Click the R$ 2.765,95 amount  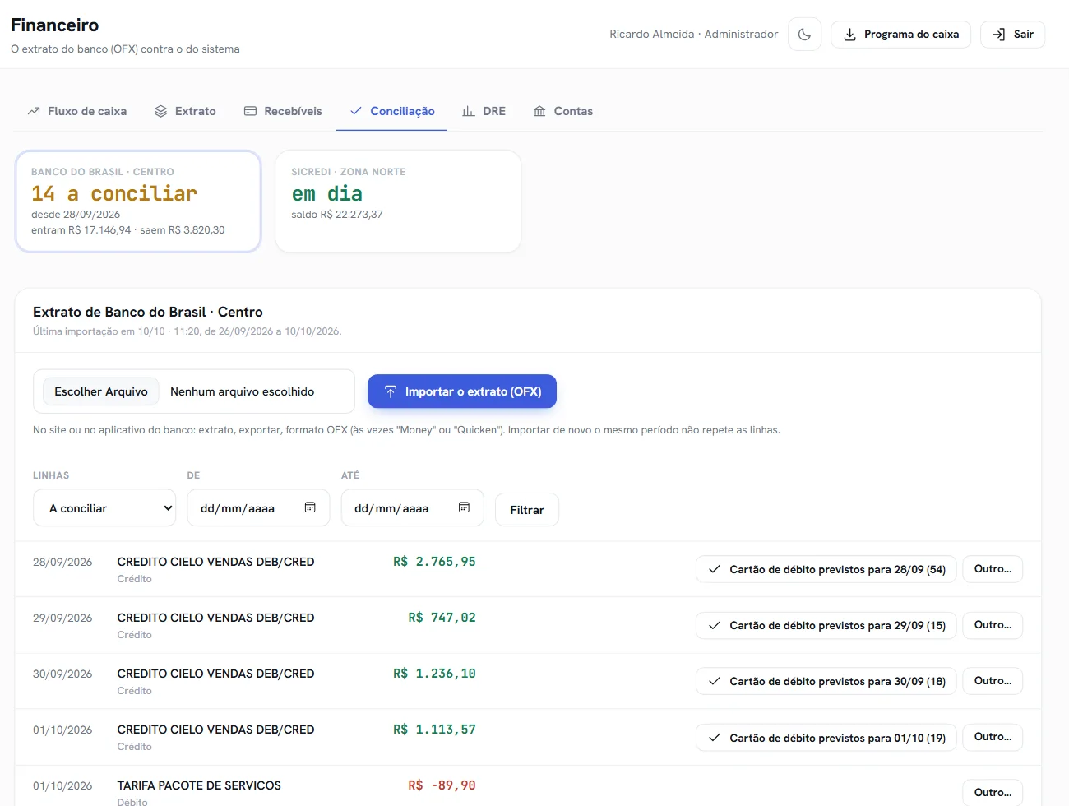[x=434, y=562]
